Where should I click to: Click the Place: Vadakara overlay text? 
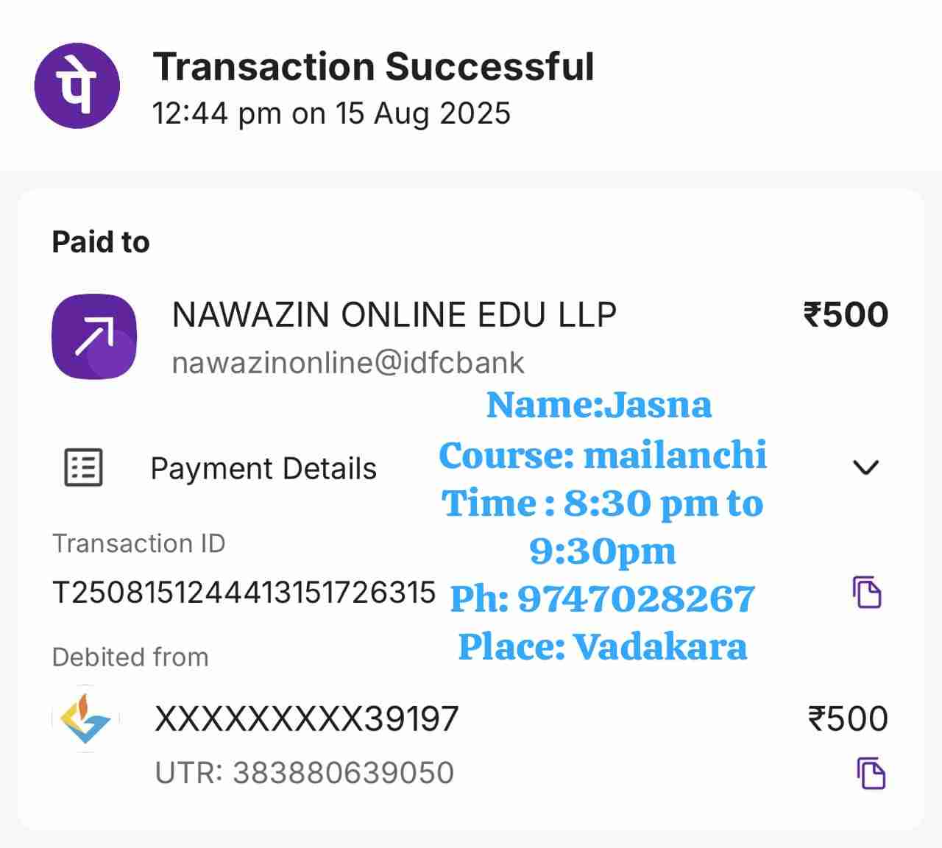(x=603, y=647)
